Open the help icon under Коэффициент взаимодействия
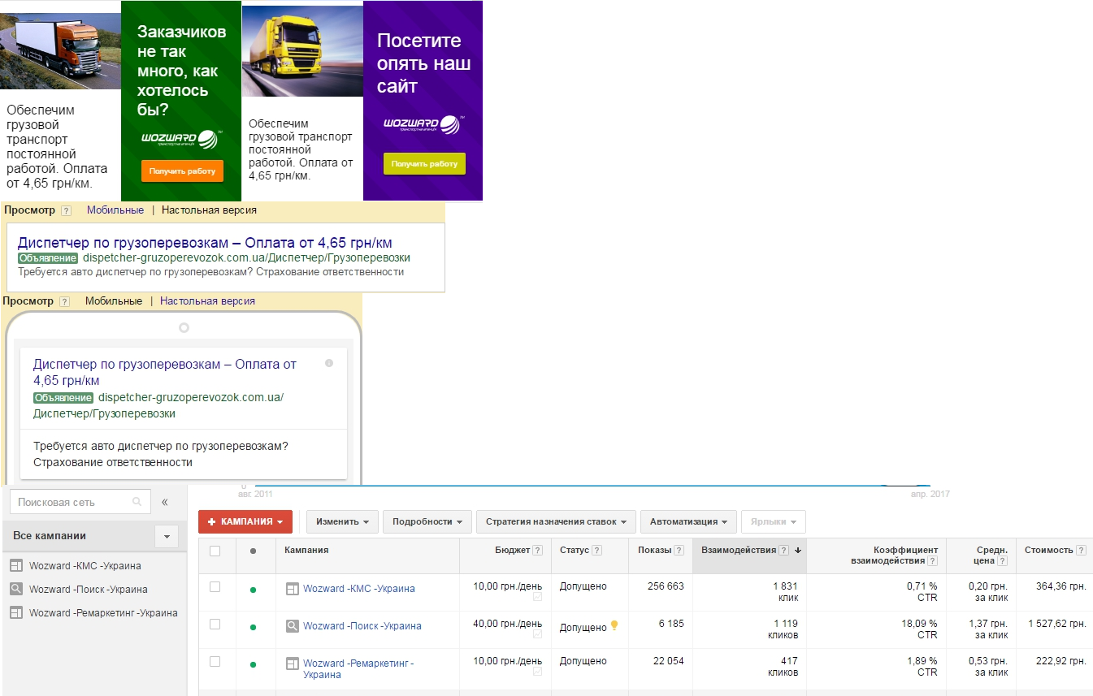This screenshot has width=1093, height=696. pyautogui.click(x=932, y=561)
